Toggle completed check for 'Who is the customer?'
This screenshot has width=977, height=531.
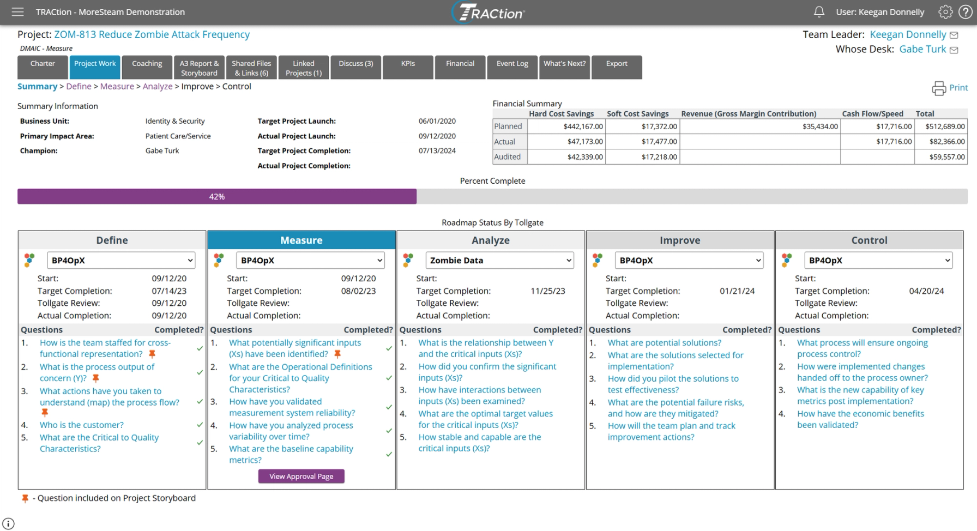point(200,425)
